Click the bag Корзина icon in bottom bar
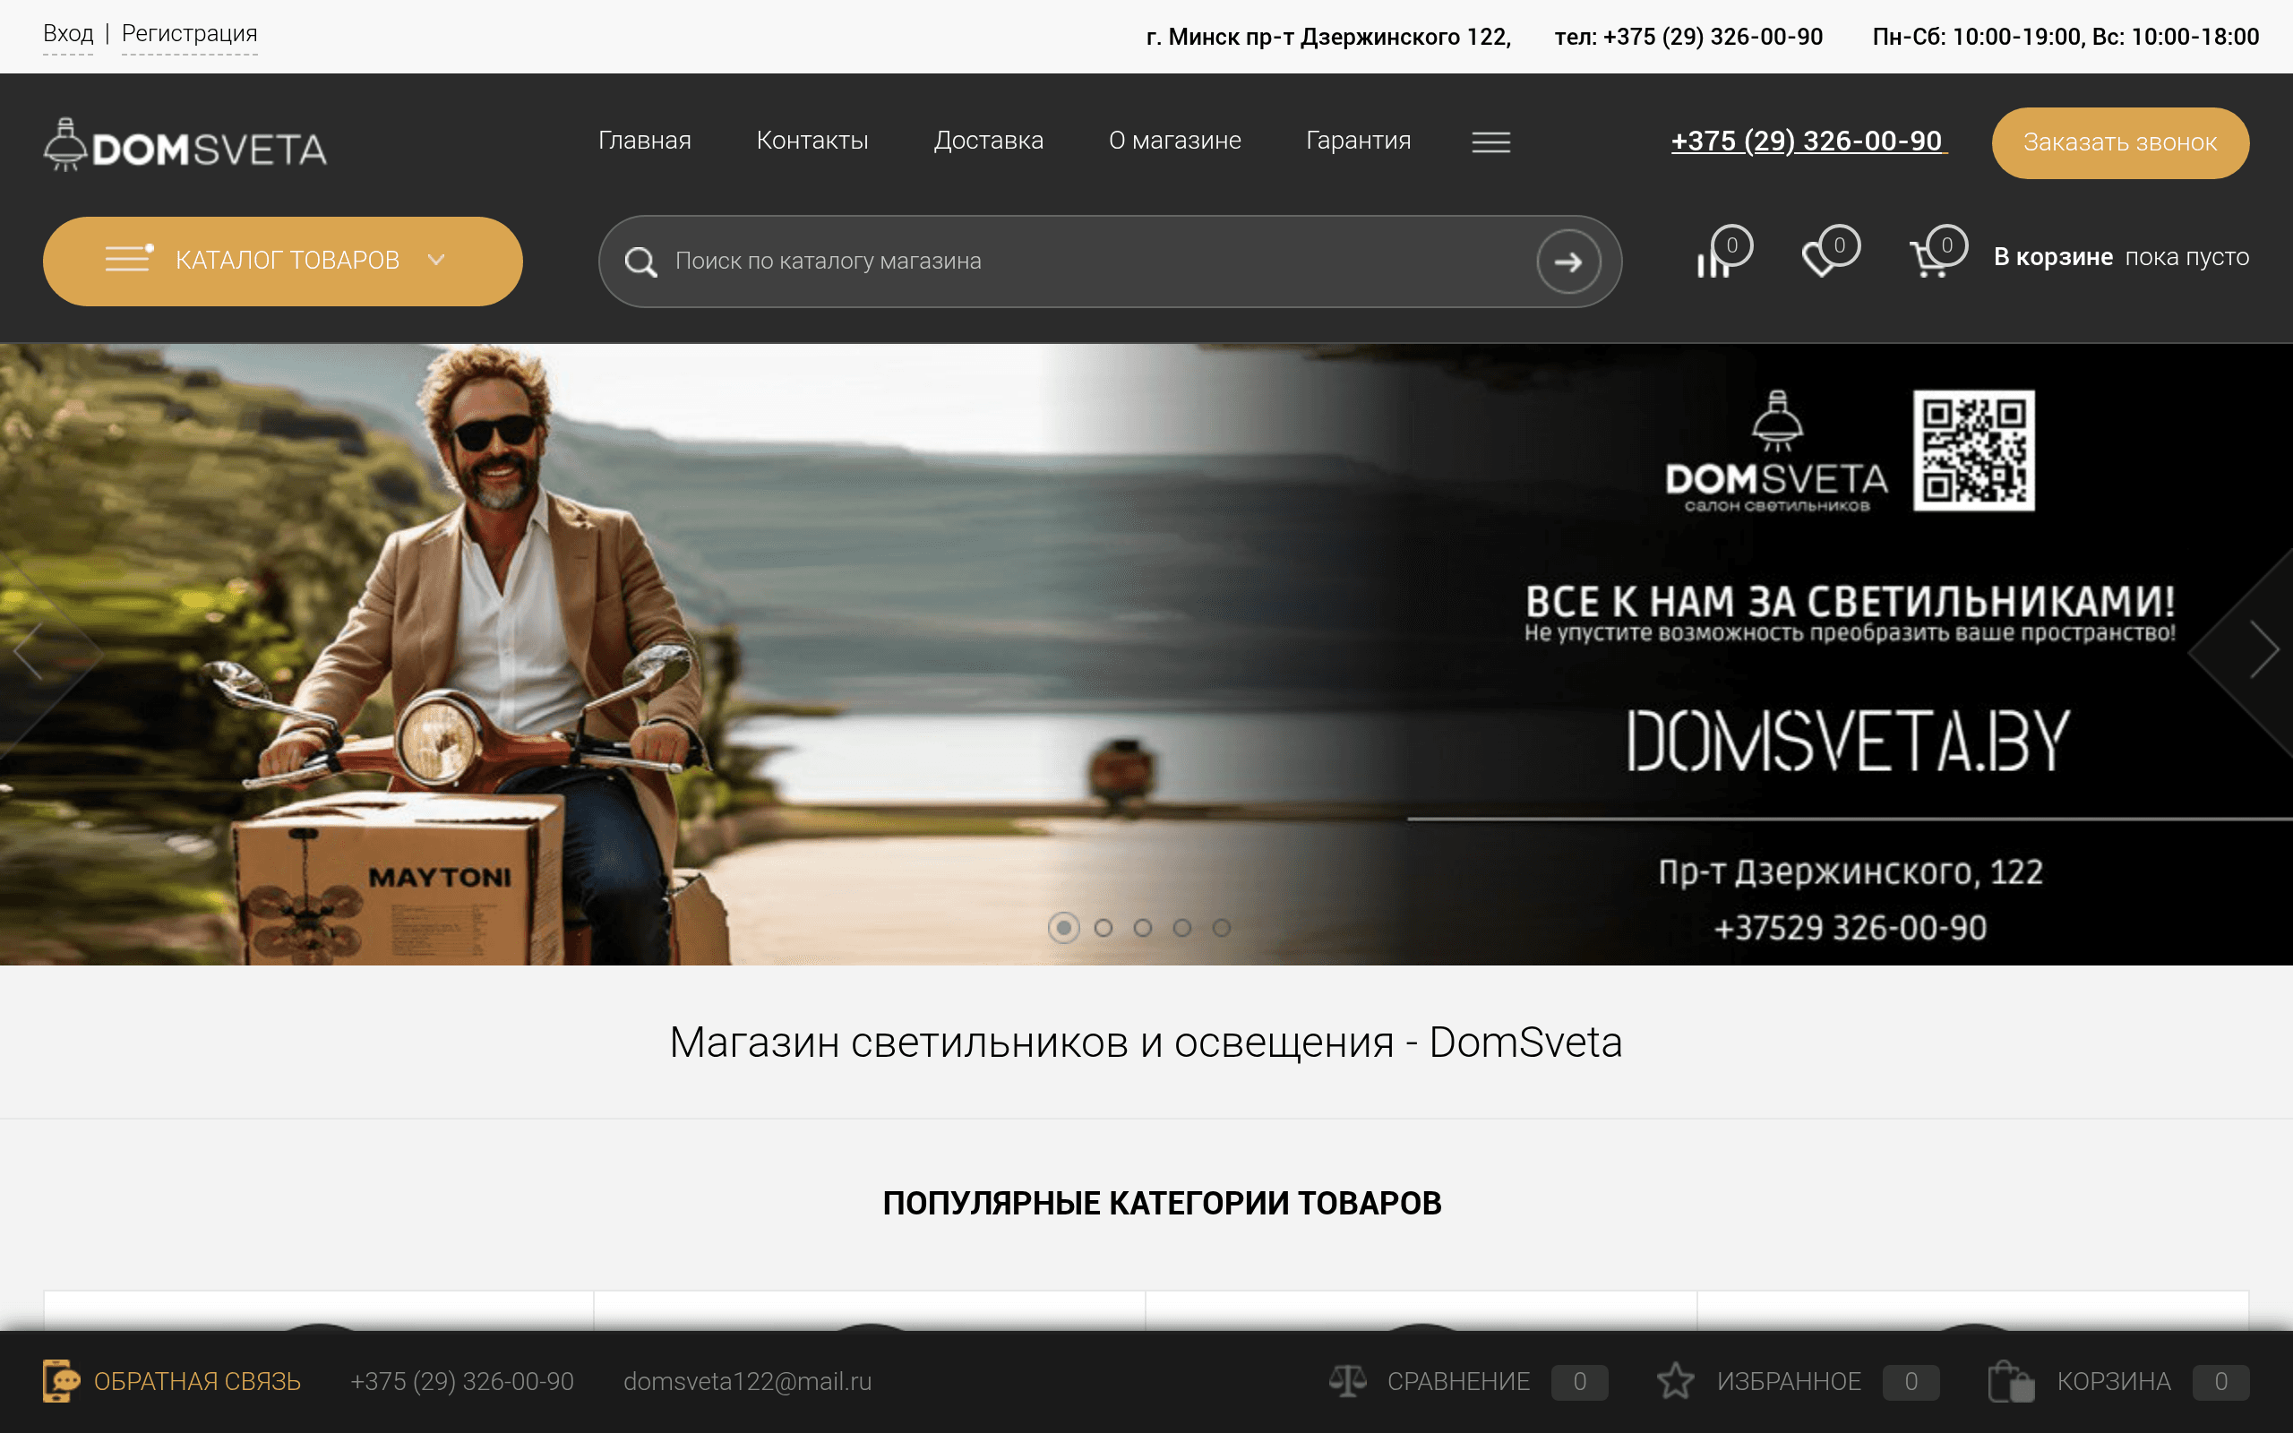This screenshot has width=2293, height=1433. [x=2010, y=1381]
